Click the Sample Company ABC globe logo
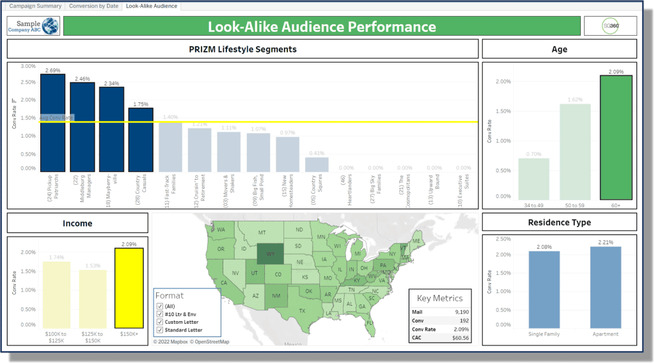Screen dimensions: 655x364 50,26
